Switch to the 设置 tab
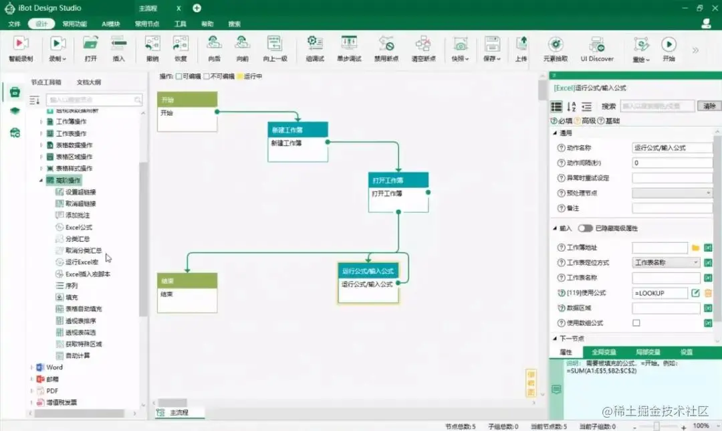722x431 pixels. [687, 352]
